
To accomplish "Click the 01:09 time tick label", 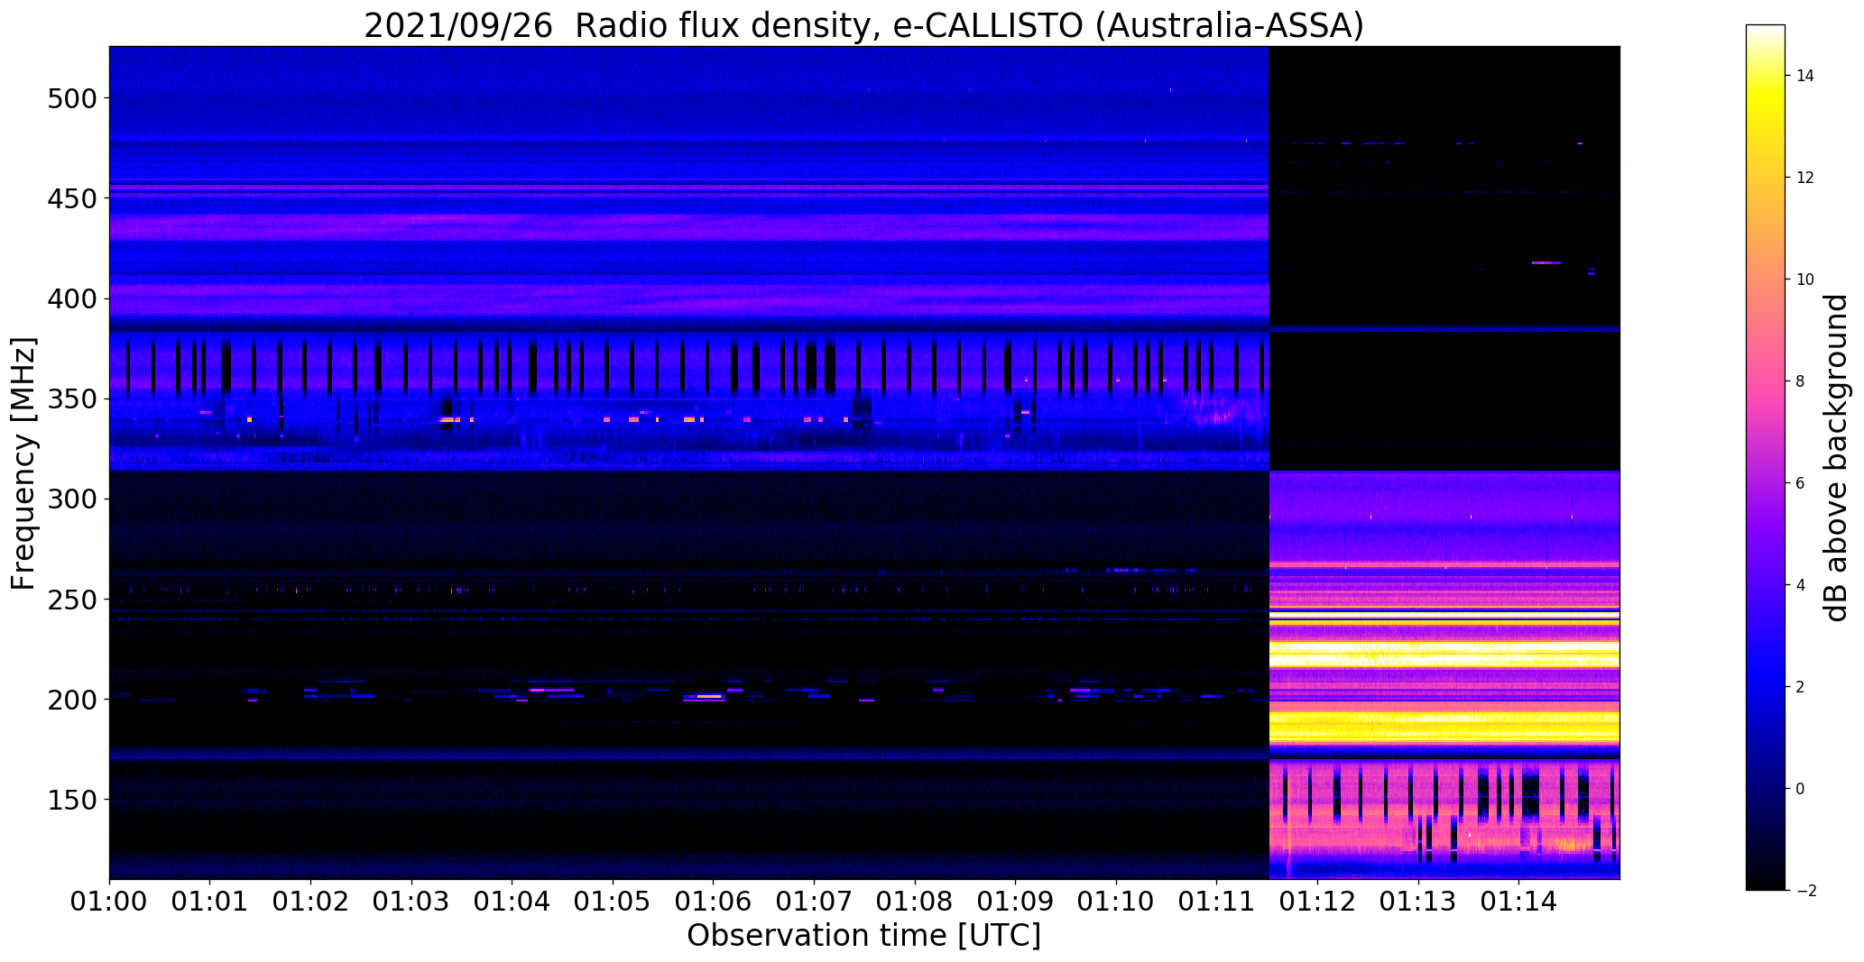I will click(x=1016, y=900).
